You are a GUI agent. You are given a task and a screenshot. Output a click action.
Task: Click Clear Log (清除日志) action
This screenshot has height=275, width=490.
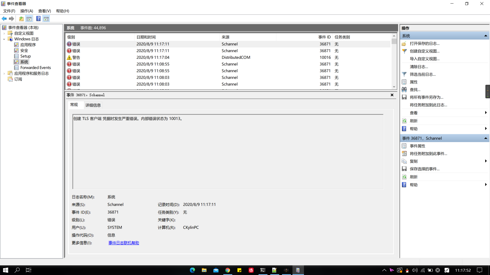click(419, 67)
